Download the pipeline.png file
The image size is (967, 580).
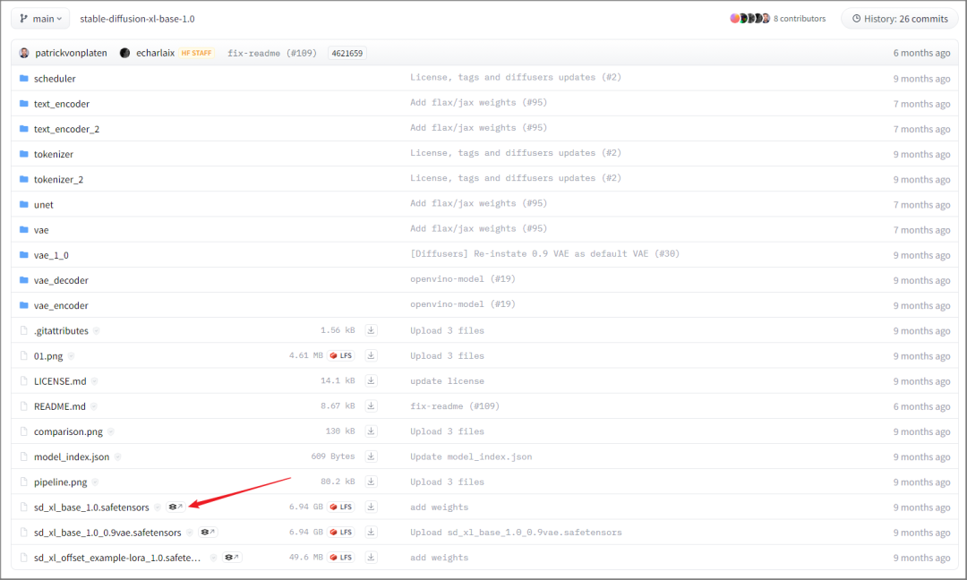click(x=371, y=482)
